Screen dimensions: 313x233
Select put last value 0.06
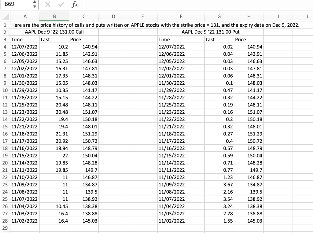tap(219, 76)
